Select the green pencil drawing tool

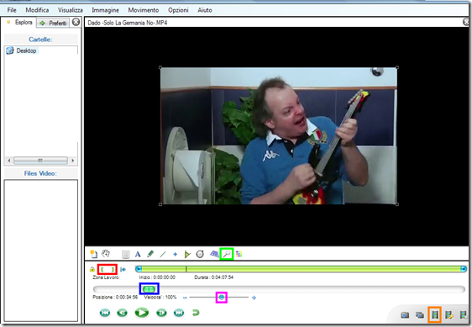[x=150, y=254]
